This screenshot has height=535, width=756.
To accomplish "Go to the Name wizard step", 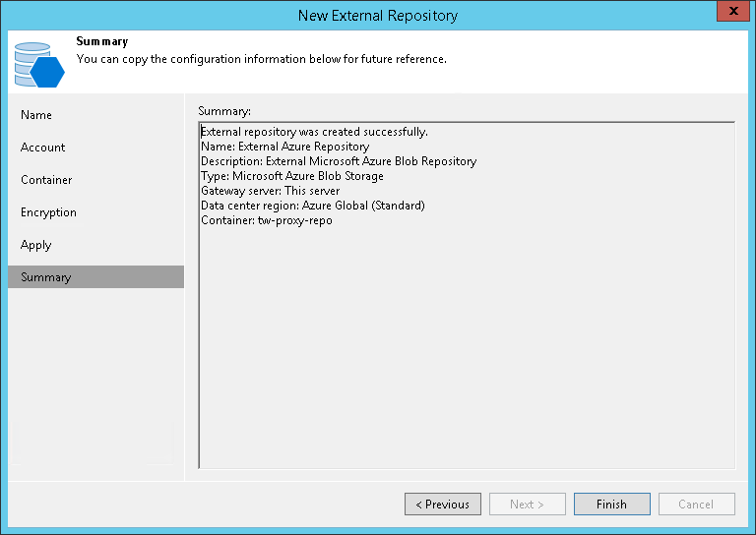I will (36, 115).
